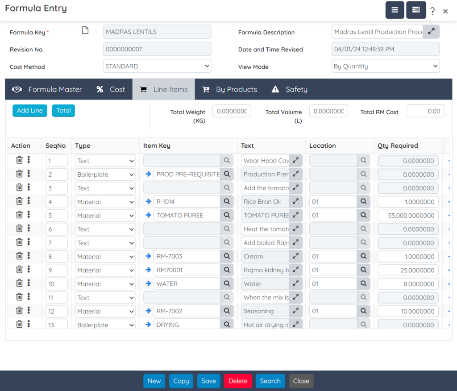Search location for the WATER row
The width and height of the screenshot is (457, 391).
363,284
